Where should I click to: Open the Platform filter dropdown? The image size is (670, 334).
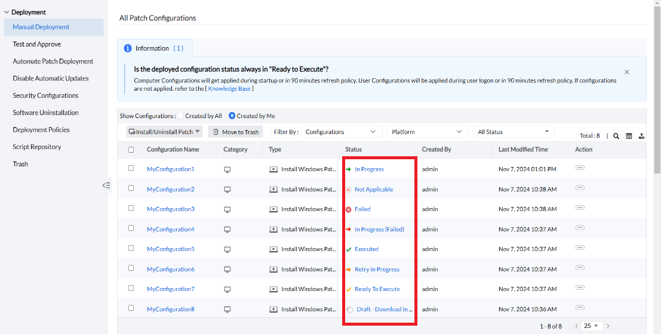[x=428, y=132]
